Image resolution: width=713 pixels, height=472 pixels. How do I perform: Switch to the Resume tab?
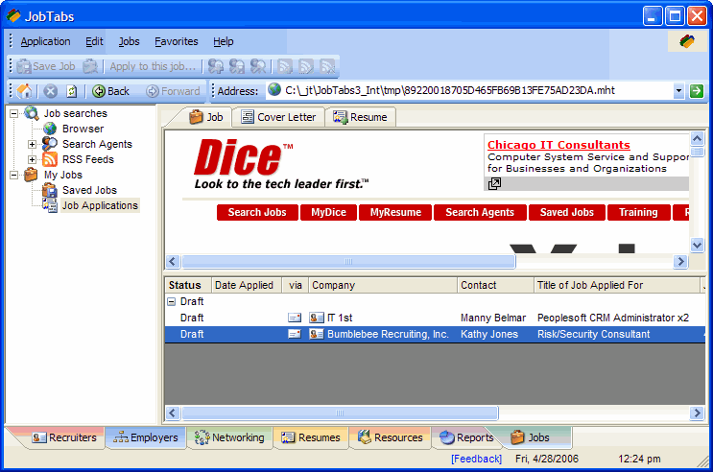click(360, 117)
